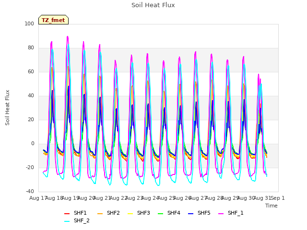Click the yellow SHF3 legend color marker
The image size is (307, 230).
[x=130, y=214]
